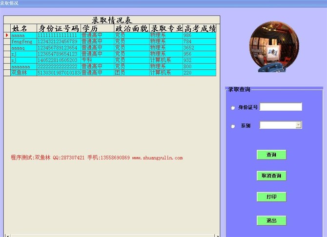Click the 录取专业 column header

(x=166, y=28)
